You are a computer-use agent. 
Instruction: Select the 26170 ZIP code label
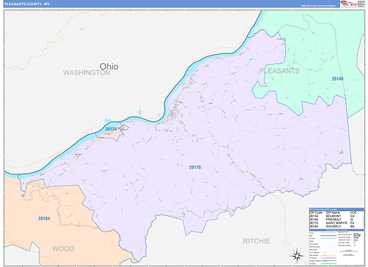195,167
